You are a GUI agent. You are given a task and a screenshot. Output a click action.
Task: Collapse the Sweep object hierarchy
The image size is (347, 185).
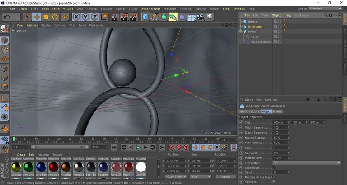[241, 32]
